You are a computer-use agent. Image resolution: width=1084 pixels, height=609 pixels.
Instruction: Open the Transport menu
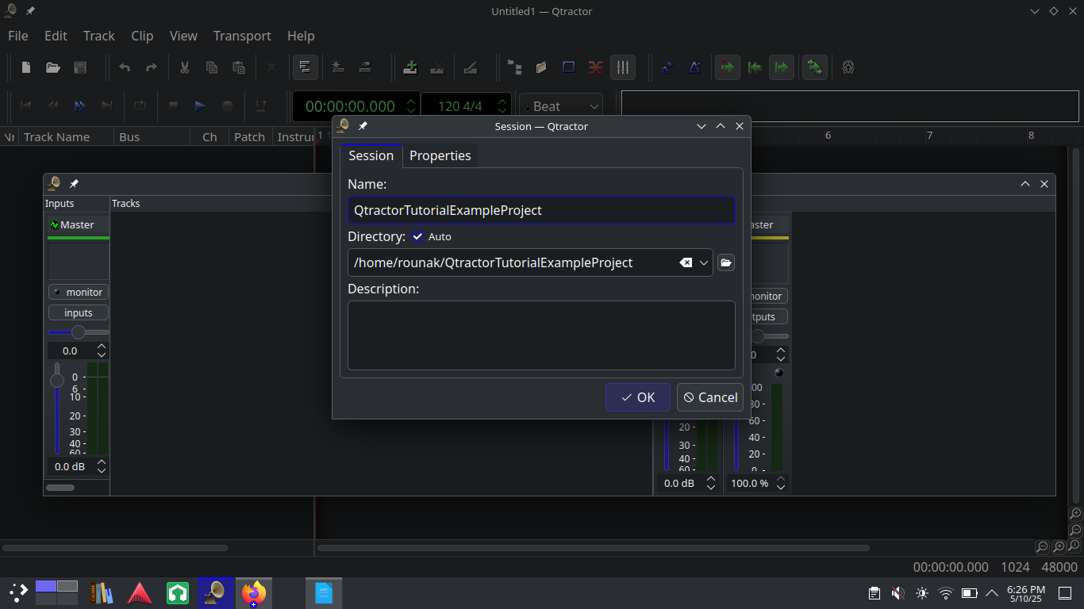coord(242,36)
